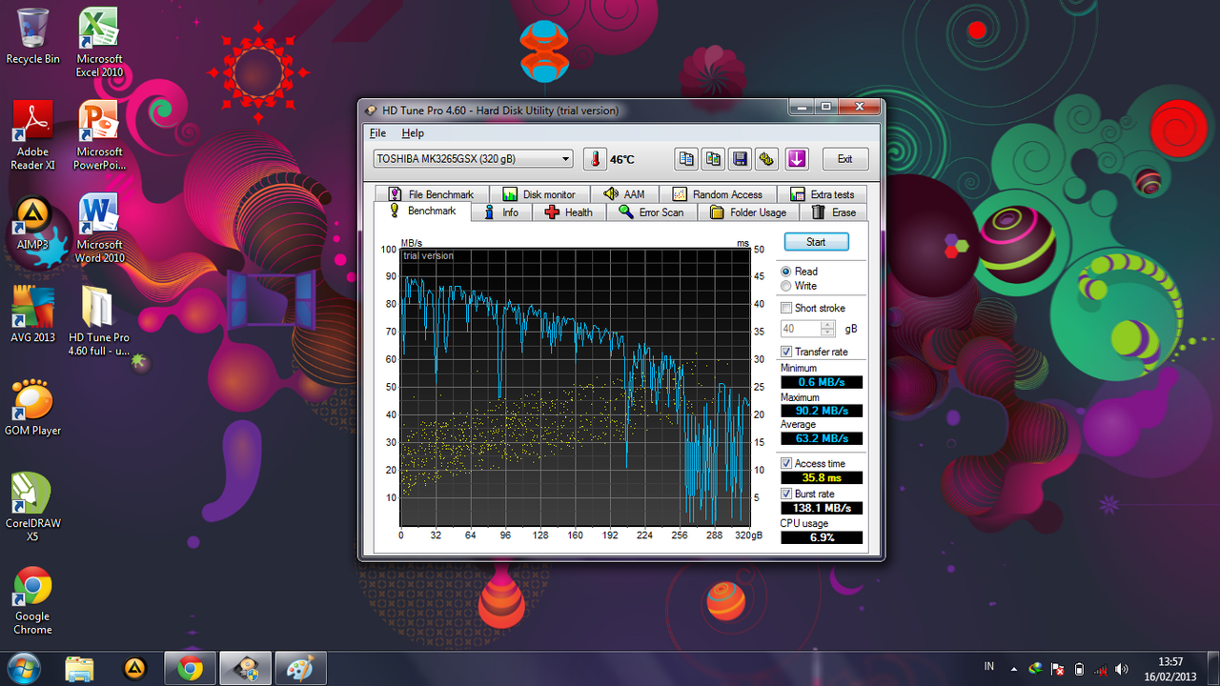1220x686 pixels.
Task: Select Microsoft Word 2010 desktop icon
Action: (99, 229)
